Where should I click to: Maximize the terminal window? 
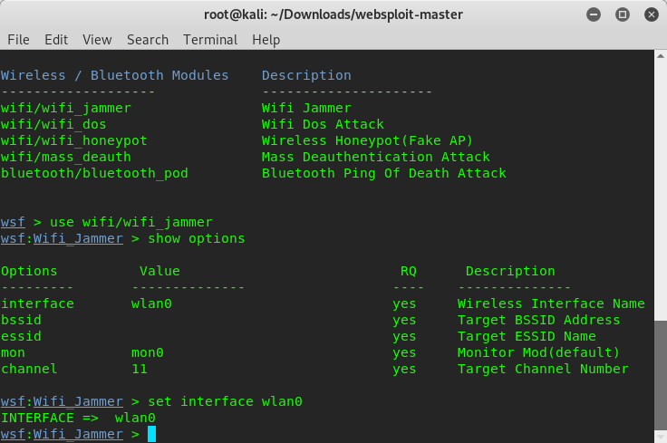(x=623, y=14)
